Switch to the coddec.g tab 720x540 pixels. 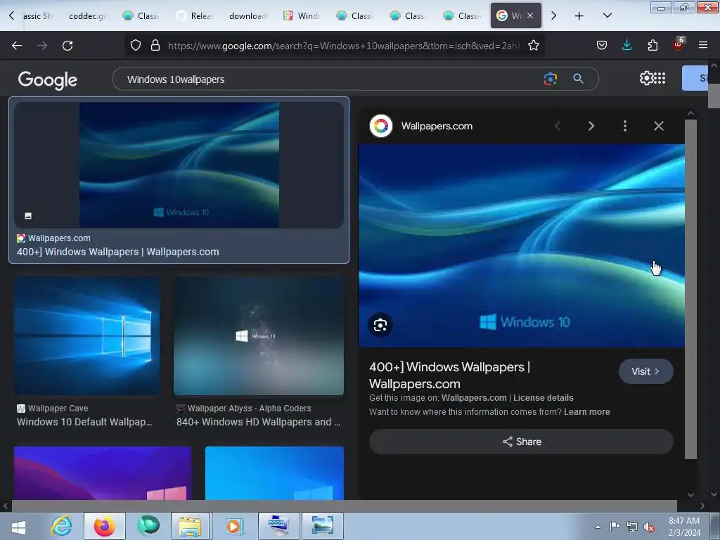[87, 16]
